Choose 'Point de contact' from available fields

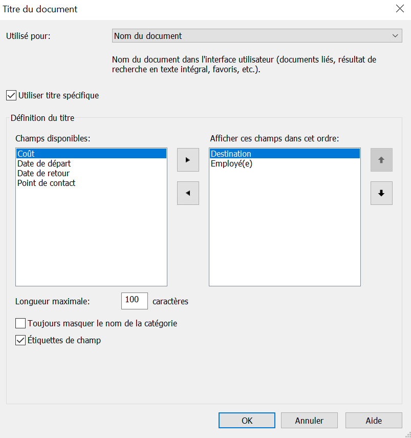46,183
